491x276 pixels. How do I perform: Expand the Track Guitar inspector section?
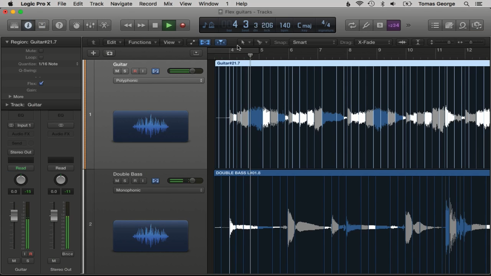[7, 105]
